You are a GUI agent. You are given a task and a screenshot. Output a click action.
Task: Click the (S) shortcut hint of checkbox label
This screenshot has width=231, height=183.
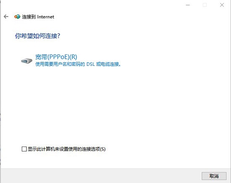pyautogui.click(x=102, y=149)
